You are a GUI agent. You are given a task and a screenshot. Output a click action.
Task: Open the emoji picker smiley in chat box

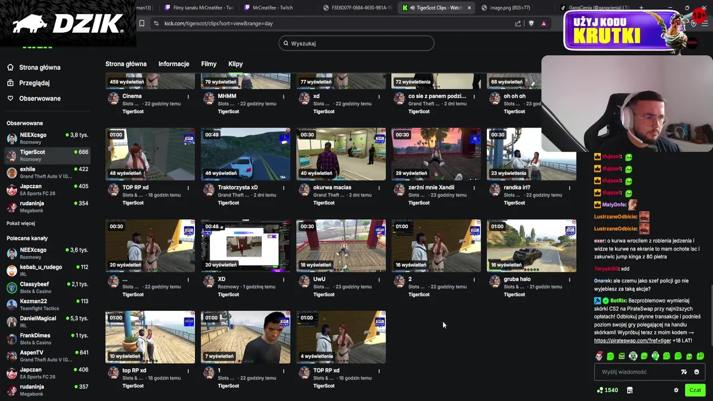coord(696,372)
